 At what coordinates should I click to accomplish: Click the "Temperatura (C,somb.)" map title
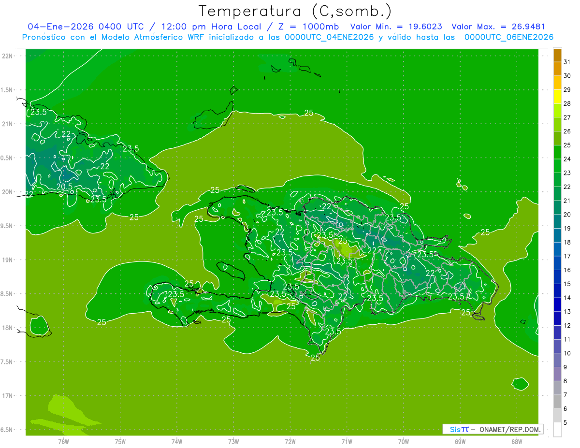295,11
